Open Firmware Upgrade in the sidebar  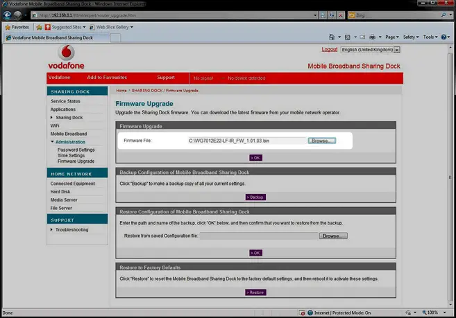point(76,161)
